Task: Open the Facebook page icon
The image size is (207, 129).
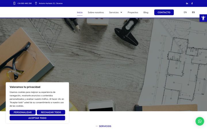Action: tap(192, 3)
